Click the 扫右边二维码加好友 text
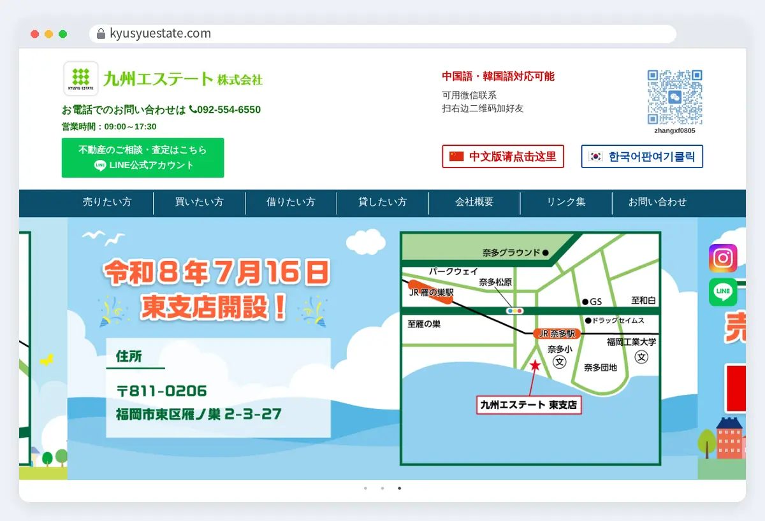 click(483, 108)
